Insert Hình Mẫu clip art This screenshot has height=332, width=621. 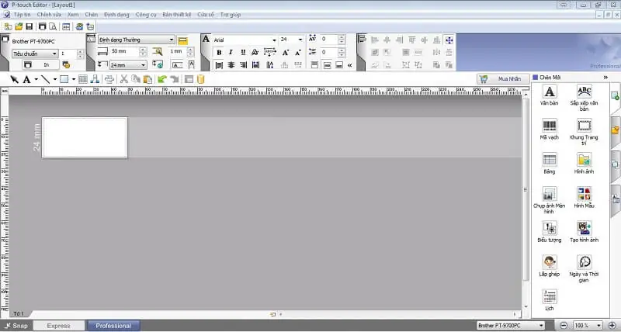click(x=585, y=198)
